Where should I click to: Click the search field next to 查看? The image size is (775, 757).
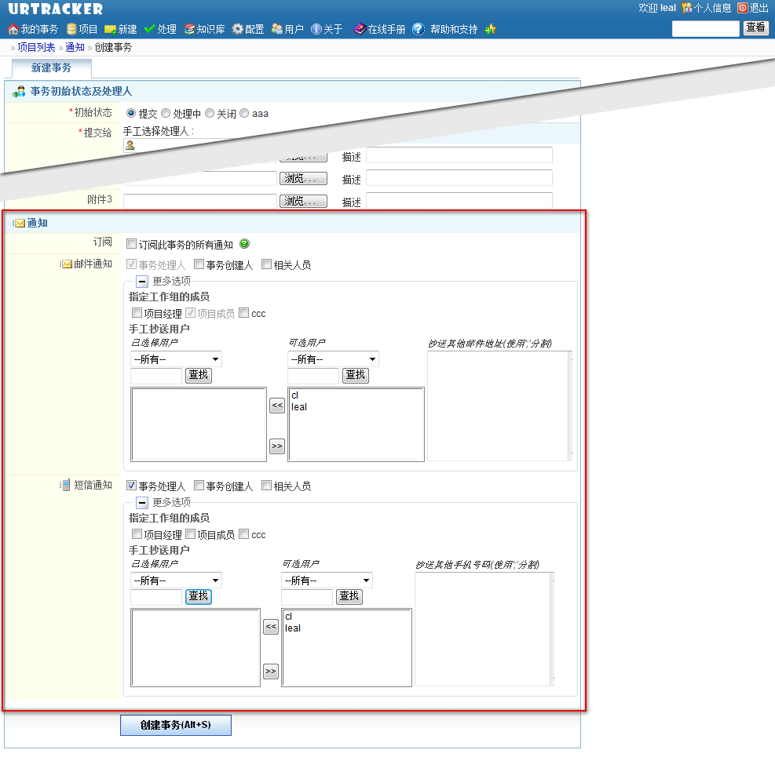coord(706,29)
